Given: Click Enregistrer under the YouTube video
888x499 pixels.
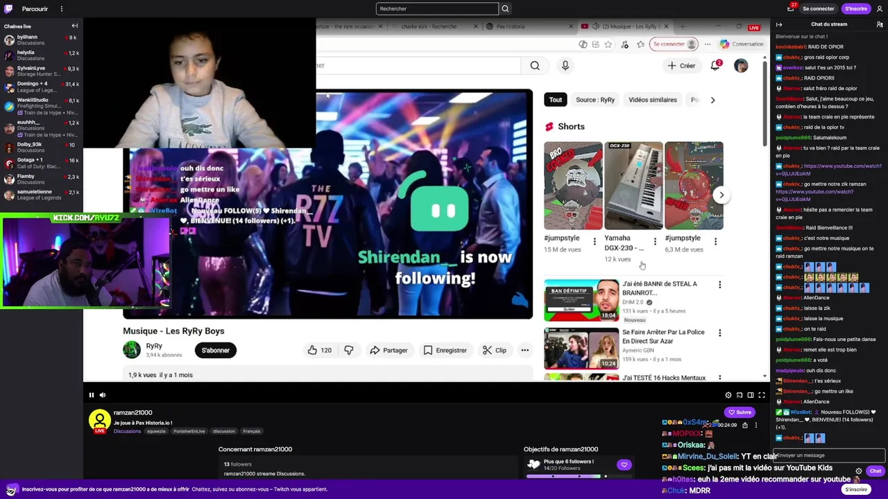Looking at the screenshot, I should tap(445, 350).
